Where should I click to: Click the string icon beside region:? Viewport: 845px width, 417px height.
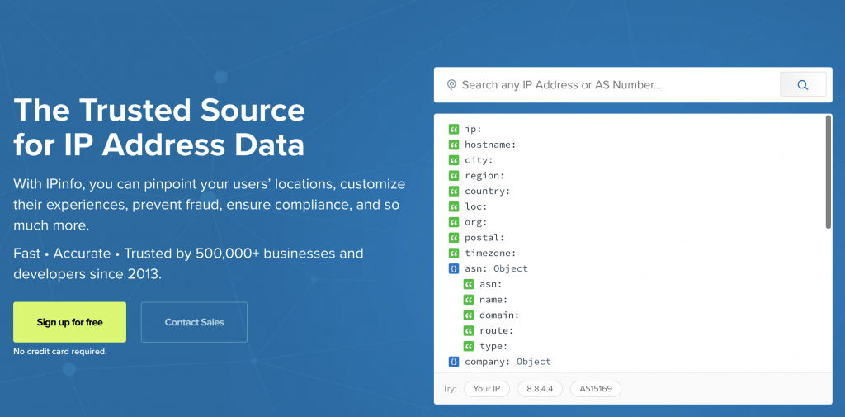(453, 176)
